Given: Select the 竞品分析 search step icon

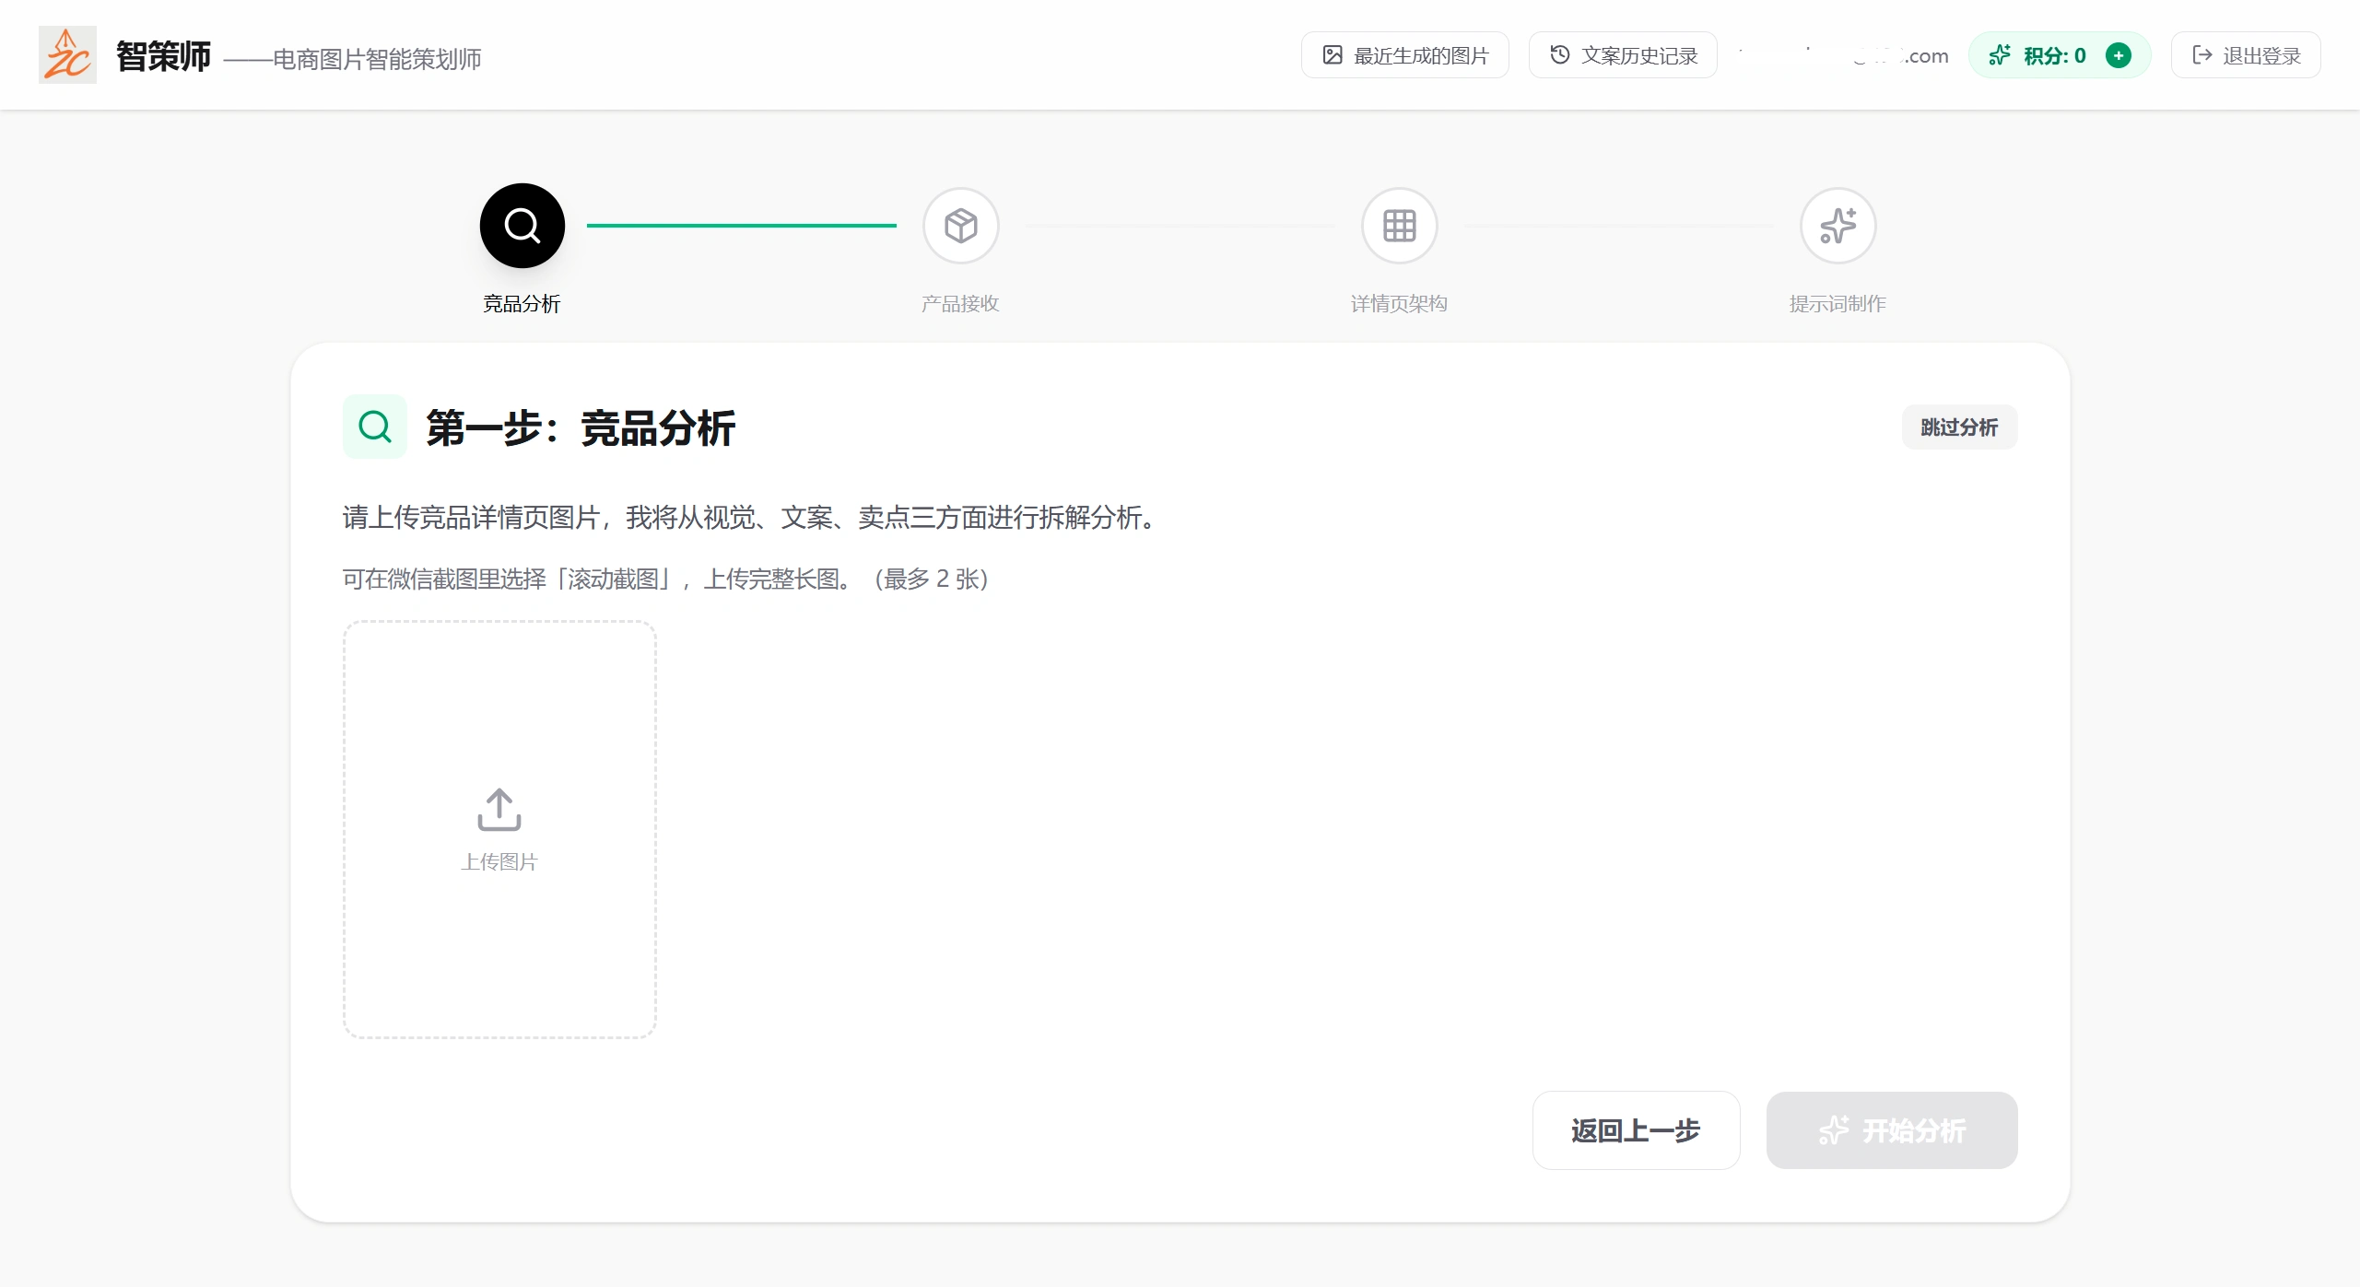Looking at the screenshot, I should pyautogui.click(x=522, y=225).
